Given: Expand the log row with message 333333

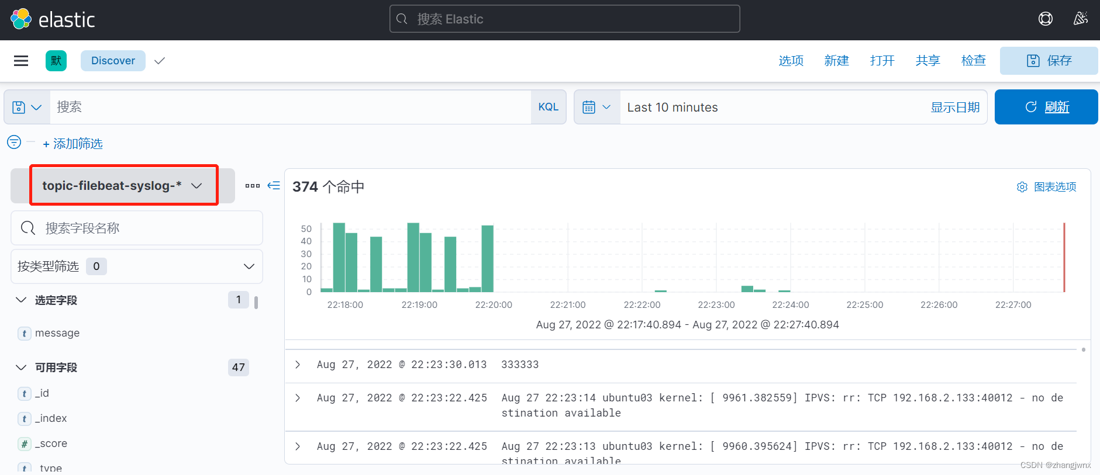Looking at the screenshot, I should point(298,365).
